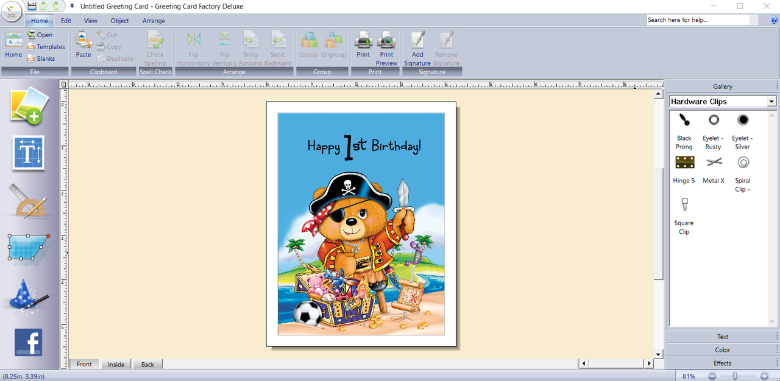Click the text box sidebar tool

(29, 152)
